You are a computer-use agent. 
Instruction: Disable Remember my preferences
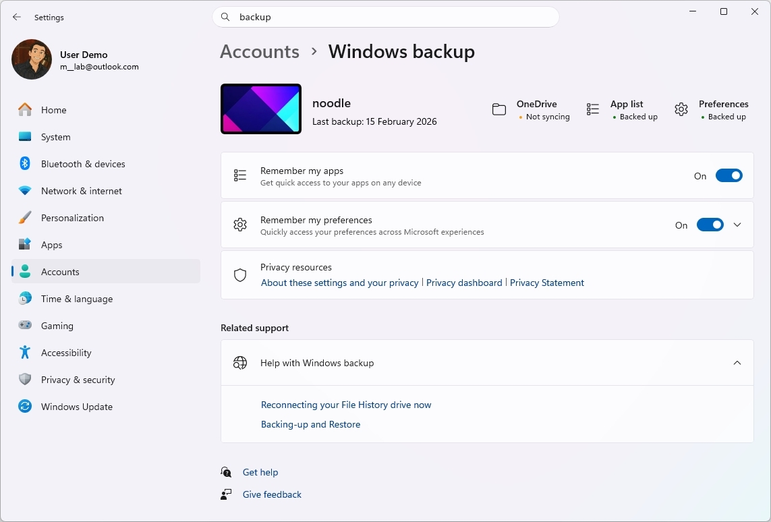pyautogui.click(x=710, y=225)
